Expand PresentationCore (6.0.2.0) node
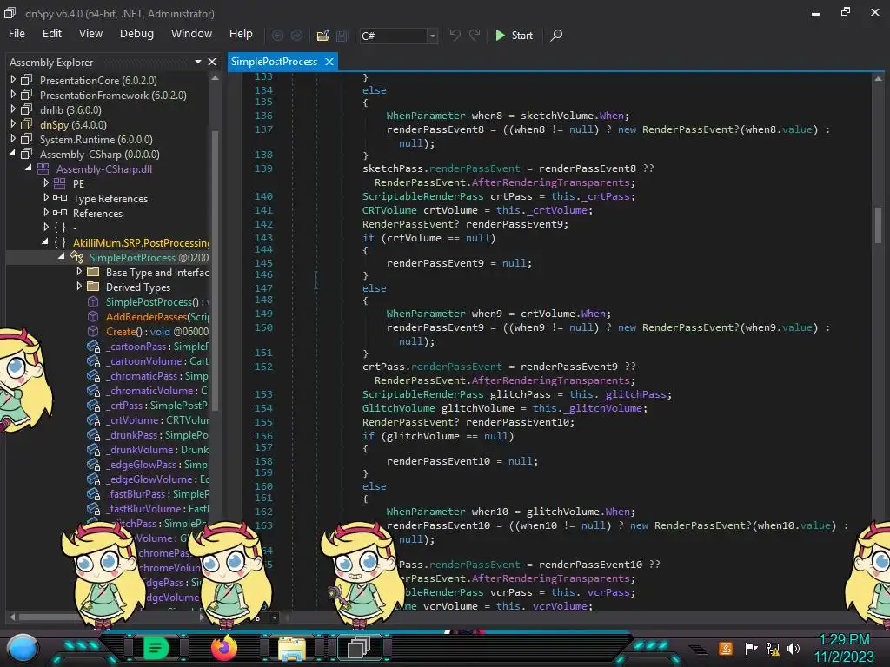Screen dimensions: 890x667 (x=13, y=80)
